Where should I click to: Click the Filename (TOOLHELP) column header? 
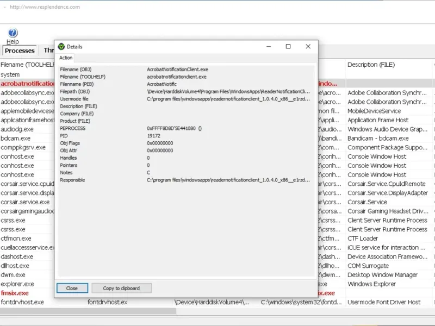tap(27, 65)
